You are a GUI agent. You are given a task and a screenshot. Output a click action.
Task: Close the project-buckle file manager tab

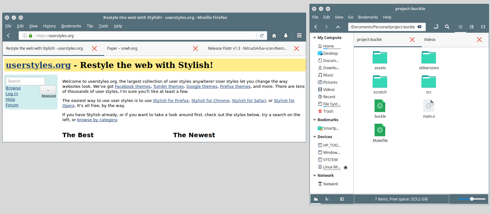click(x=412, y=40)
